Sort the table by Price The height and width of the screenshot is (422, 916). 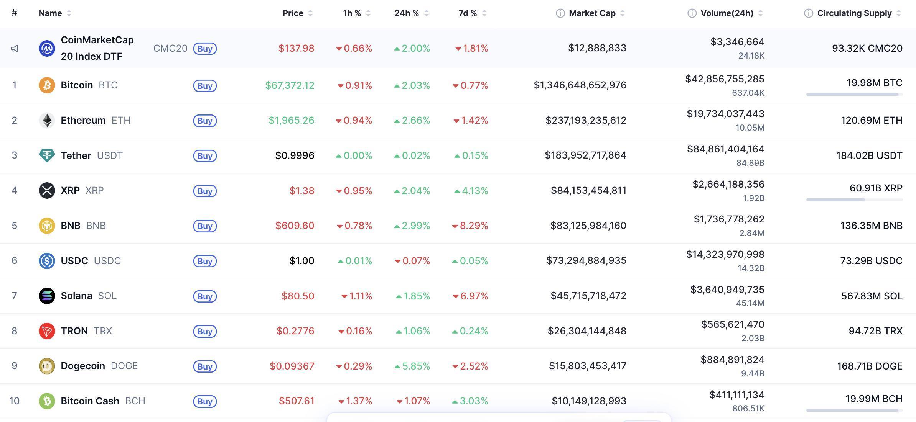(310, 13)
